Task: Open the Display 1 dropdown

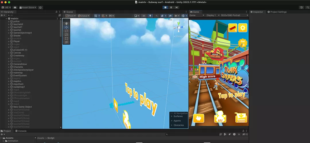Action: coord(212,15)
